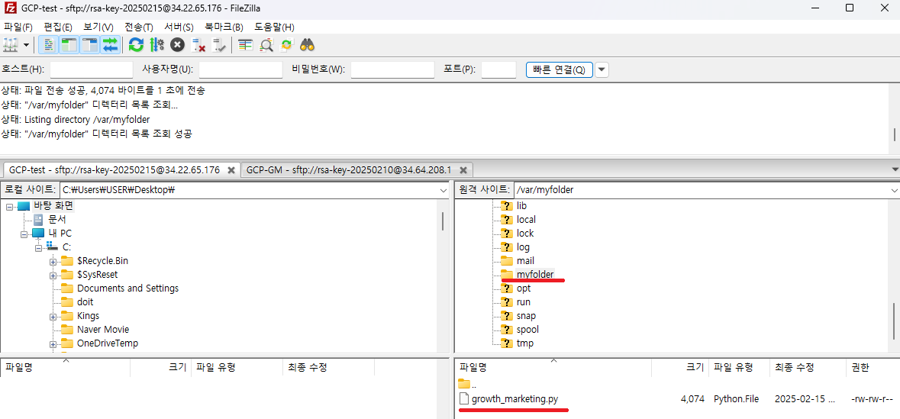
Task: Collapse the 내 PC tree node
Action: point(24,234)
